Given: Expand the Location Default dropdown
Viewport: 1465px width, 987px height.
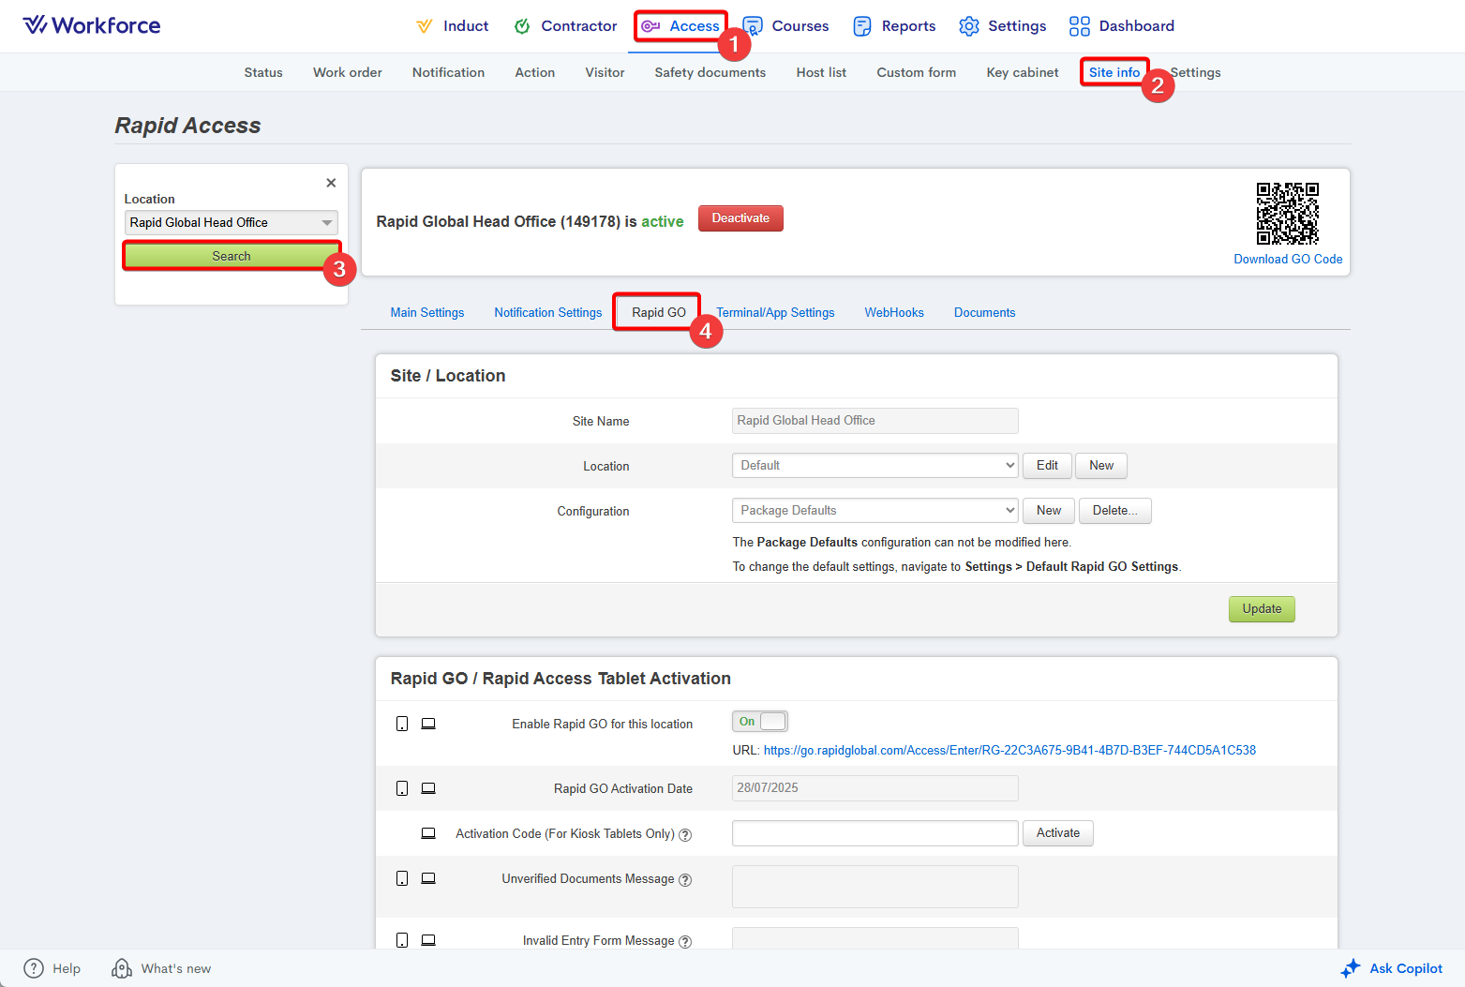Looking at the screenshot, I should click(x=874, y=466).
